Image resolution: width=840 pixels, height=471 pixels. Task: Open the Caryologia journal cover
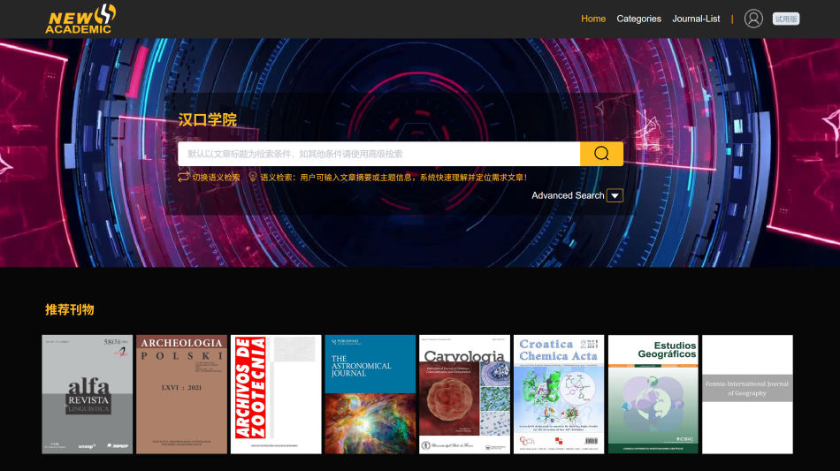pos(464,394)
